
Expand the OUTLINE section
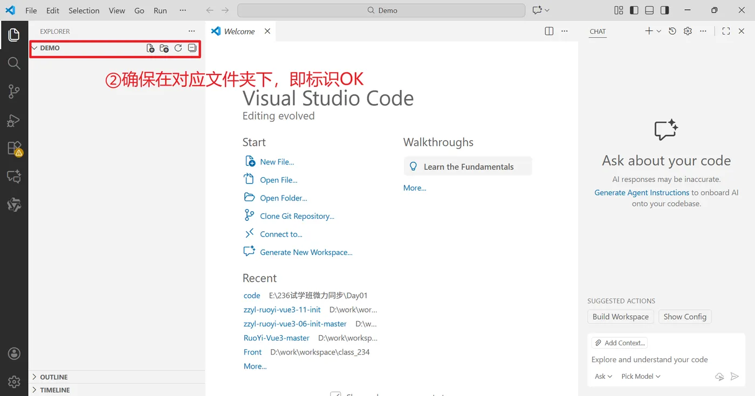(x=35, y=377)
